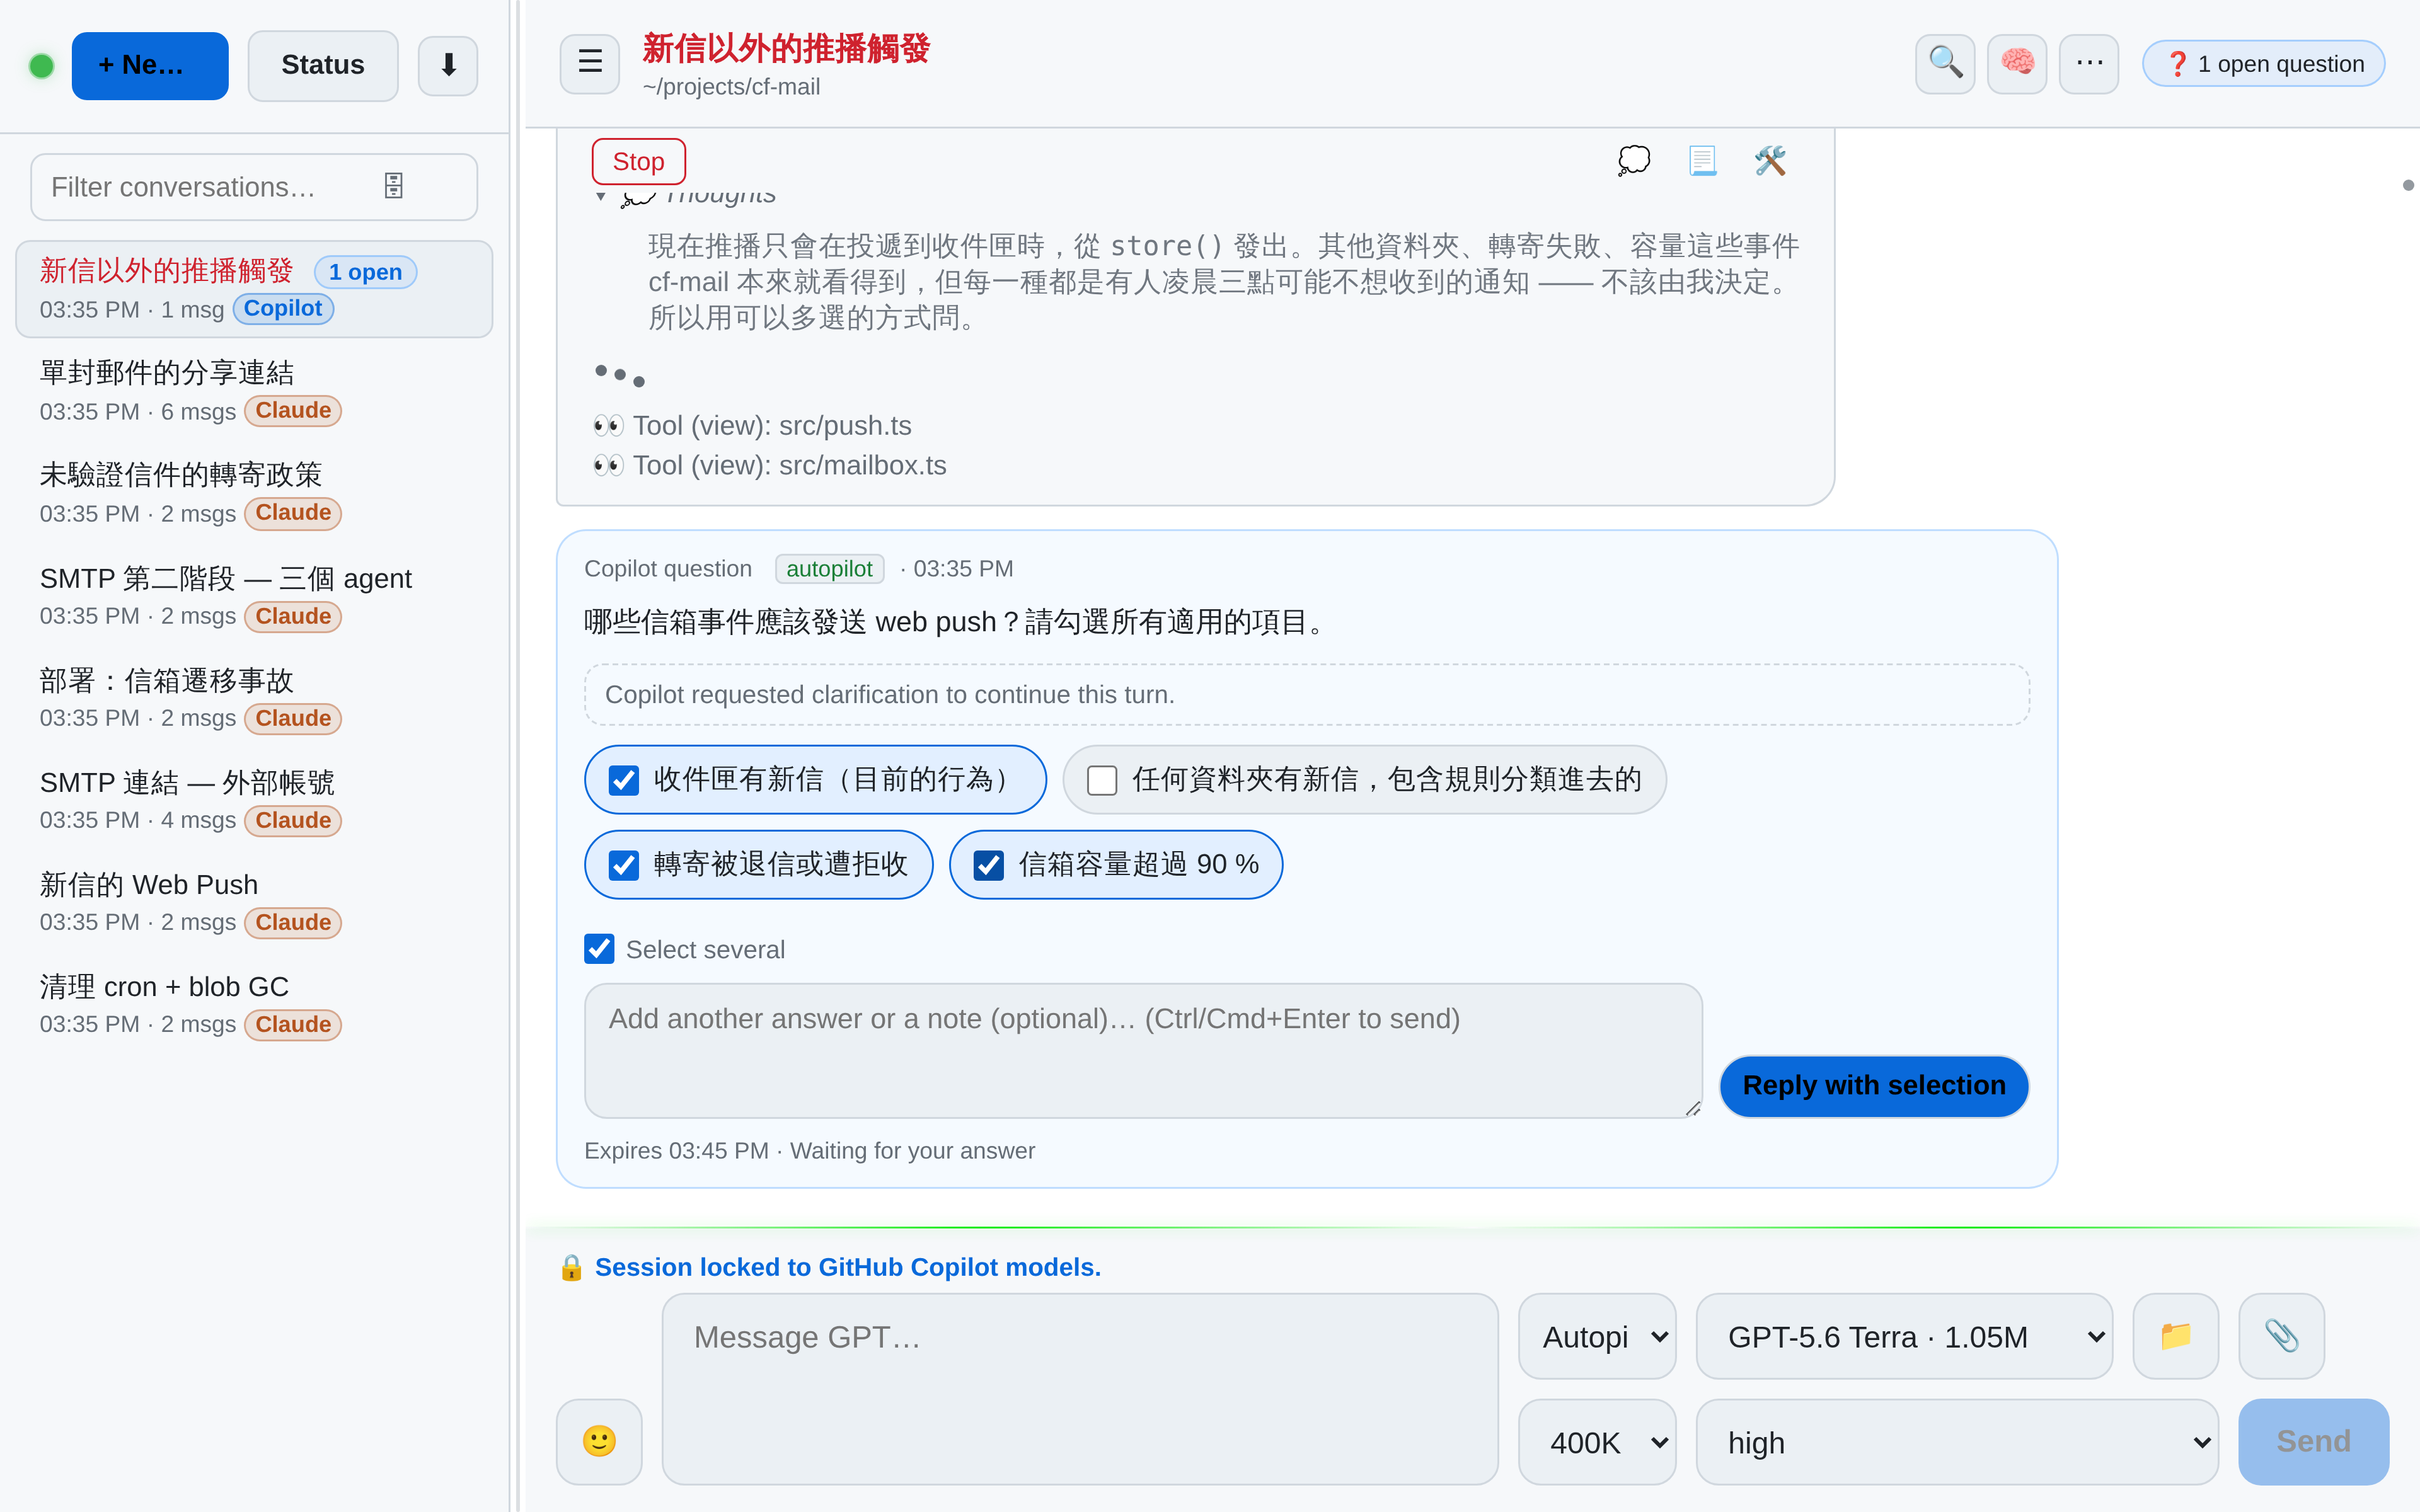Screen dimensions: 2420x1512
Task: Click the green connection status dot
Action: point(41,66)
